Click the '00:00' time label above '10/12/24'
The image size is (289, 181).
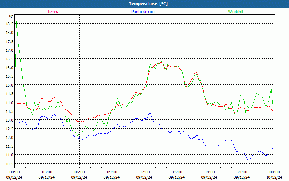(x=275, y=172)
